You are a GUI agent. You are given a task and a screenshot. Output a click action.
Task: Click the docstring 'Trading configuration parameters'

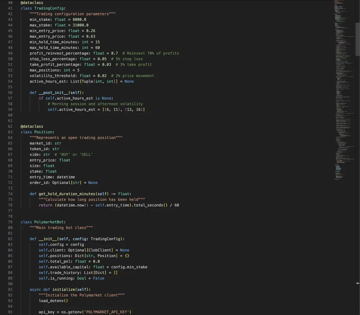tap(73, 14)
